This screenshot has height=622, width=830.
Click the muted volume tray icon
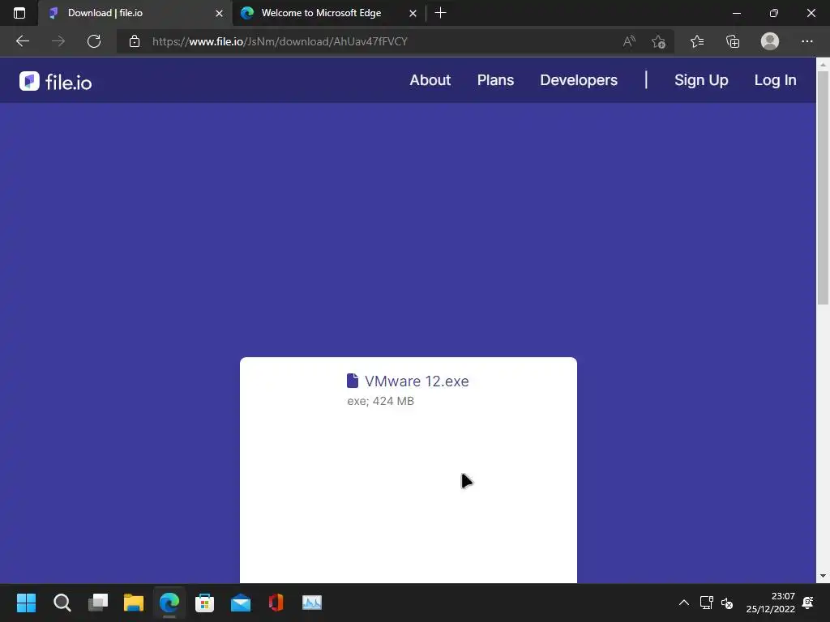[x=727, y=603]
